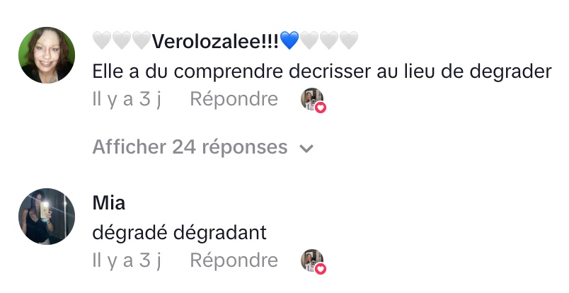Click white hearts before the Verolozalee name
The image size is (569, 293).
click(x=122, y=41)
